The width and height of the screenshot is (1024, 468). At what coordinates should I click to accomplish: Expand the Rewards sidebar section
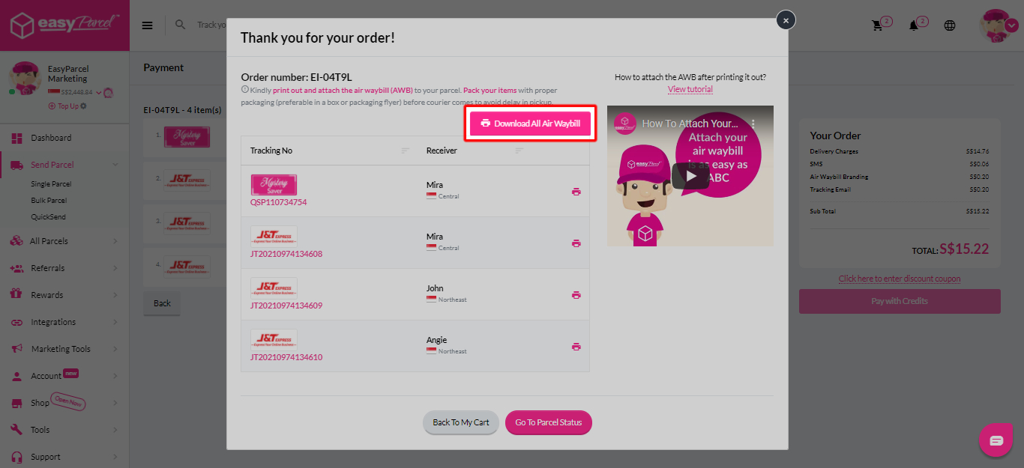click(46, 294)
